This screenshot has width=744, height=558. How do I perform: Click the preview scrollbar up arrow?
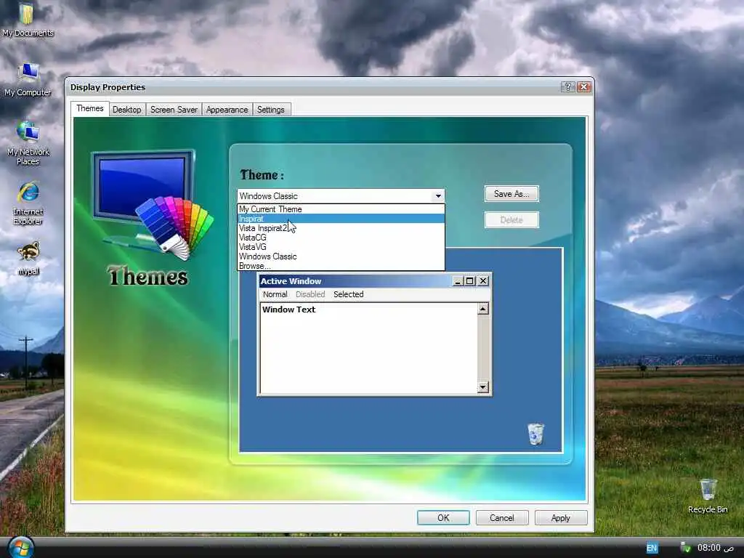(x=482, y=309)
